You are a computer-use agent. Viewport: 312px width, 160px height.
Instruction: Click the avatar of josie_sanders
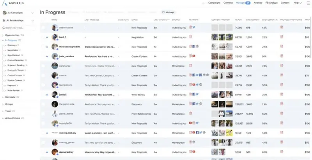pyautogui.click(x=55, y=56)
